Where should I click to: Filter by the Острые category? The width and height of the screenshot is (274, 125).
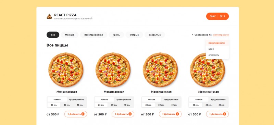(x=134, y=35)
